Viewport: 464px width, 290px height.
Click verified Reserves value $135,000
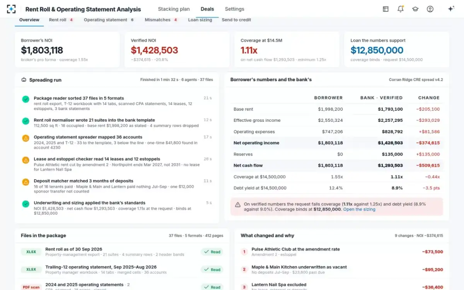(x=392, y=154)
